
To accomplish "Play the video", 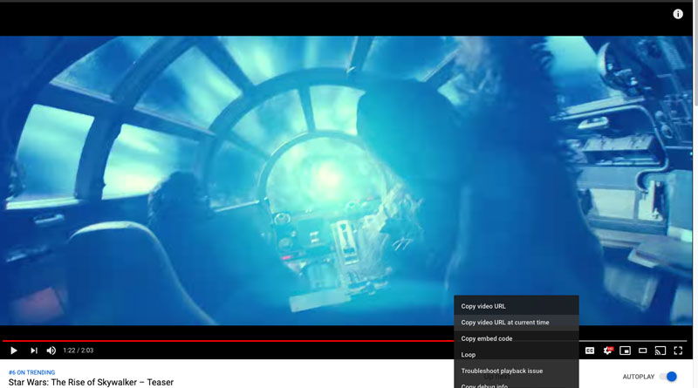I will [x=13, y=351].
